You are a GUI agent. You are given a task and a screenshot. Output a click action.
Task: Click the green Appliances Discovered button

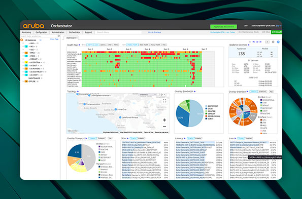(x=223, y=27)
